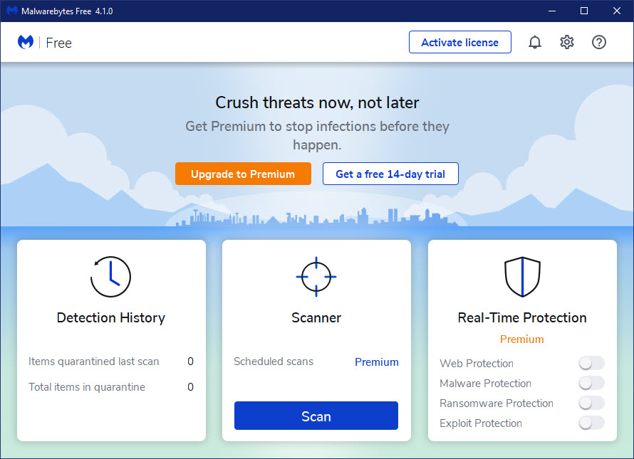Maximize the Malwarebytes window
This screenshot has height=459, width=634.
pyautogui.click(x=584, y=11)
